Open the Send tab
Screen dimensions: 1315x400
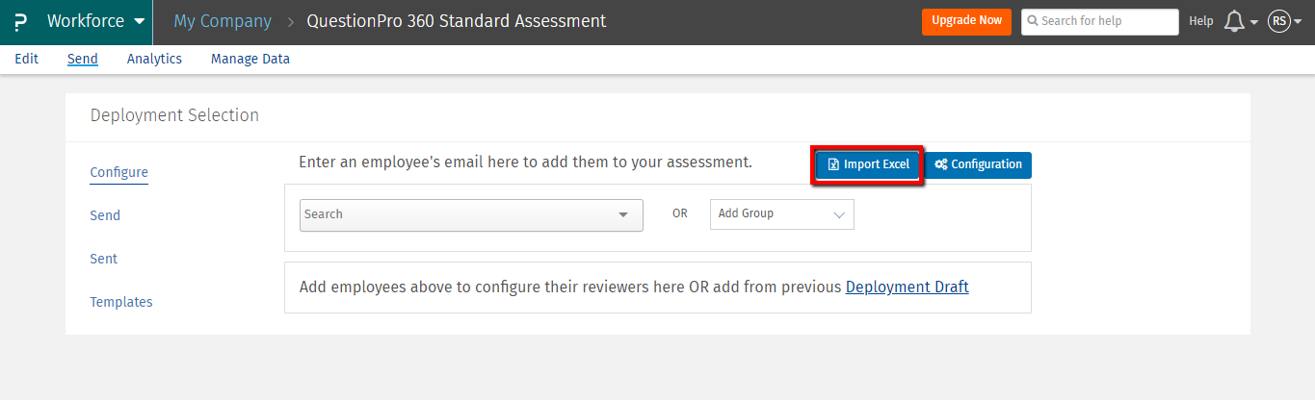click(83, 59)
